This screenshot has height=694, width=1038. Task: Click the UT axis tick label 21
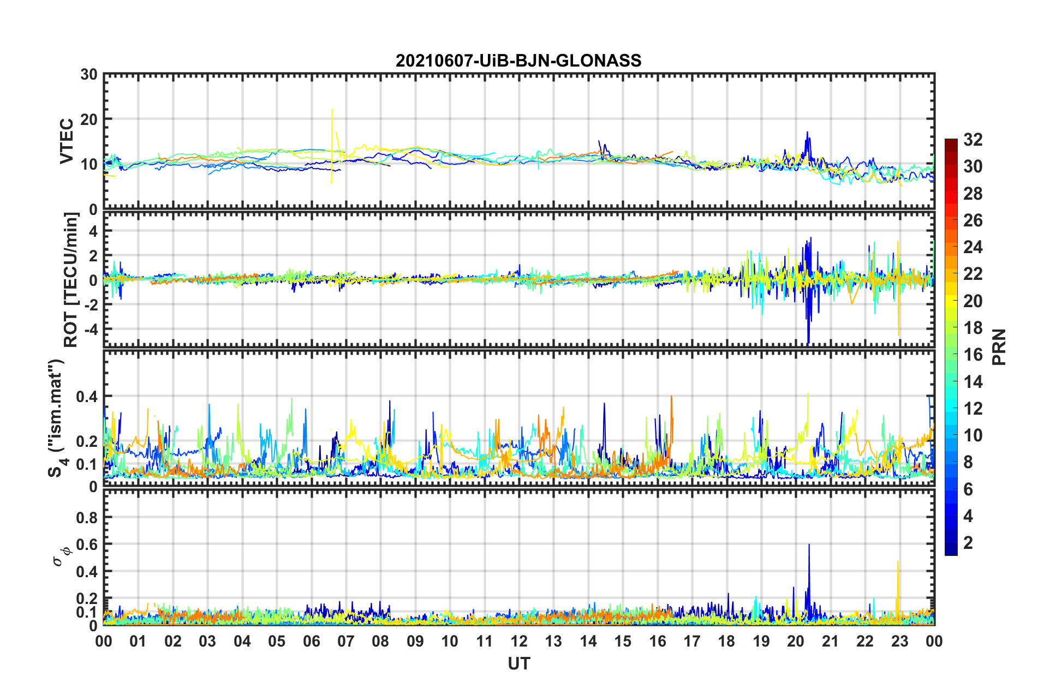(831, 641)
